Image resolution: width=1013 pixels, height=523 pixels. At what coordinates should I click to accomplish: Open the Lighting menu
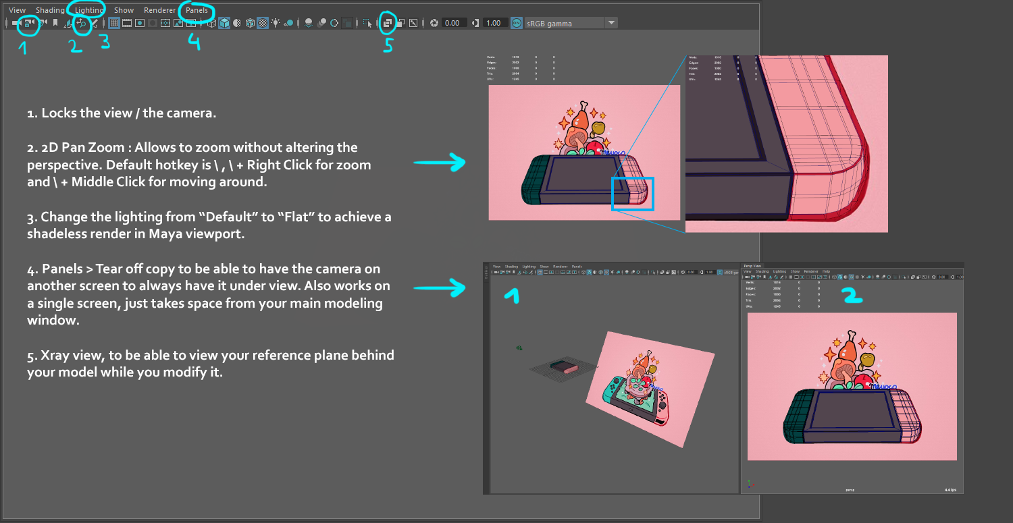(89, 10)
